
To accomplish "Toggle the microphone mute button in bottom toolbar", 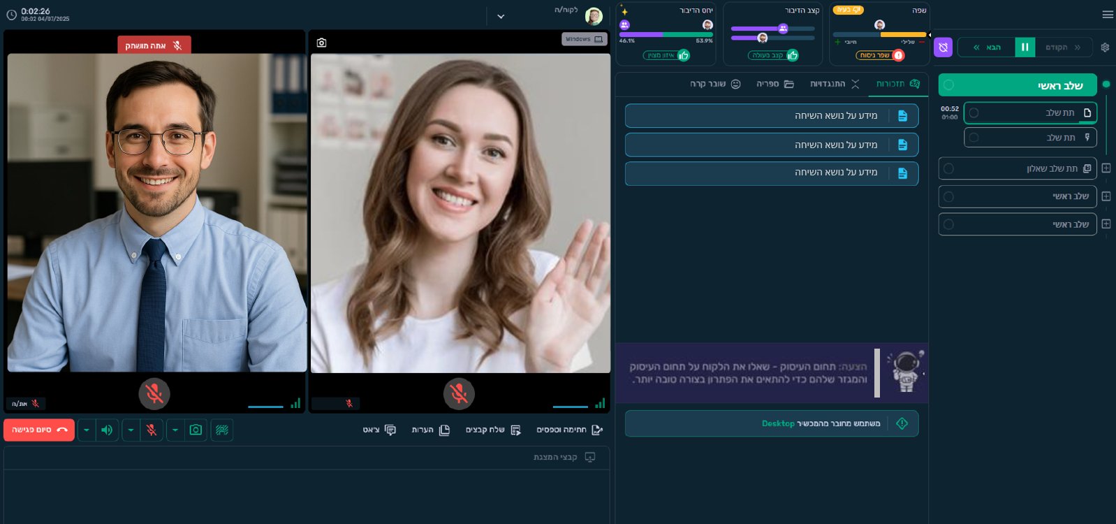I will coord(152,430).
